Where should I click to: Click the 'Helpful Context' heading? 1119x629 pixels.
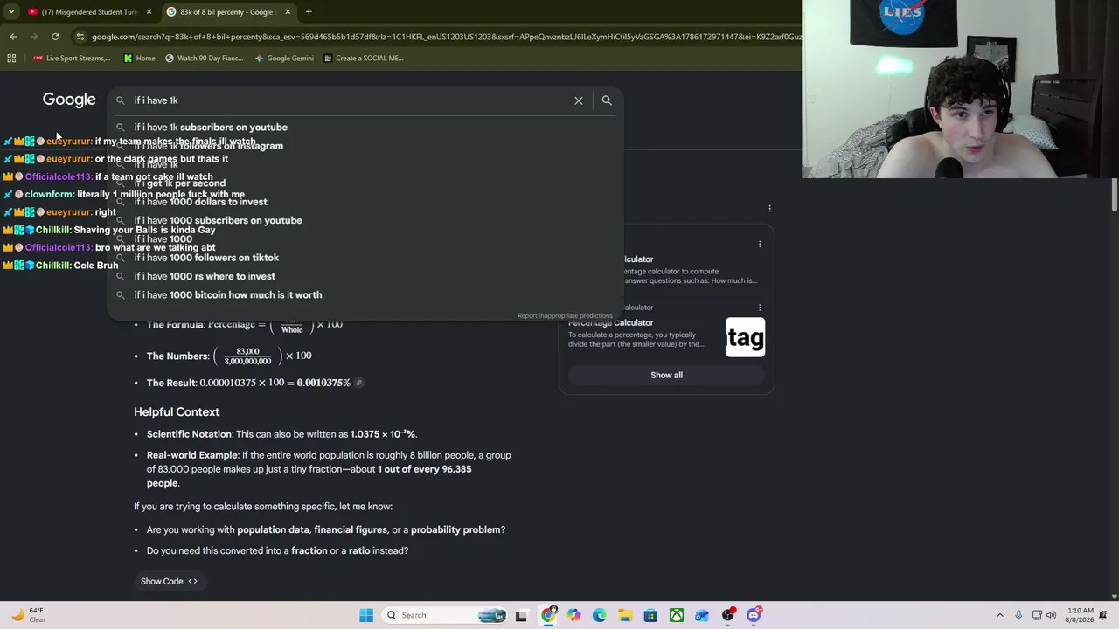(177, 412)
